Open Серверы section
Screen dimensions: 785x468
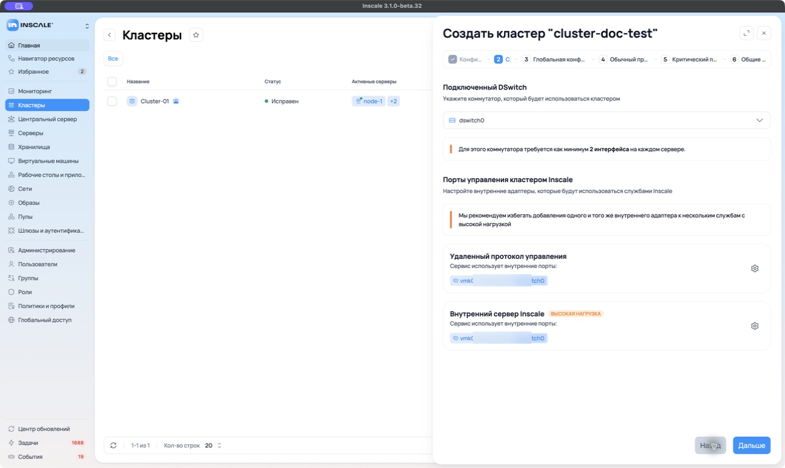47,133
